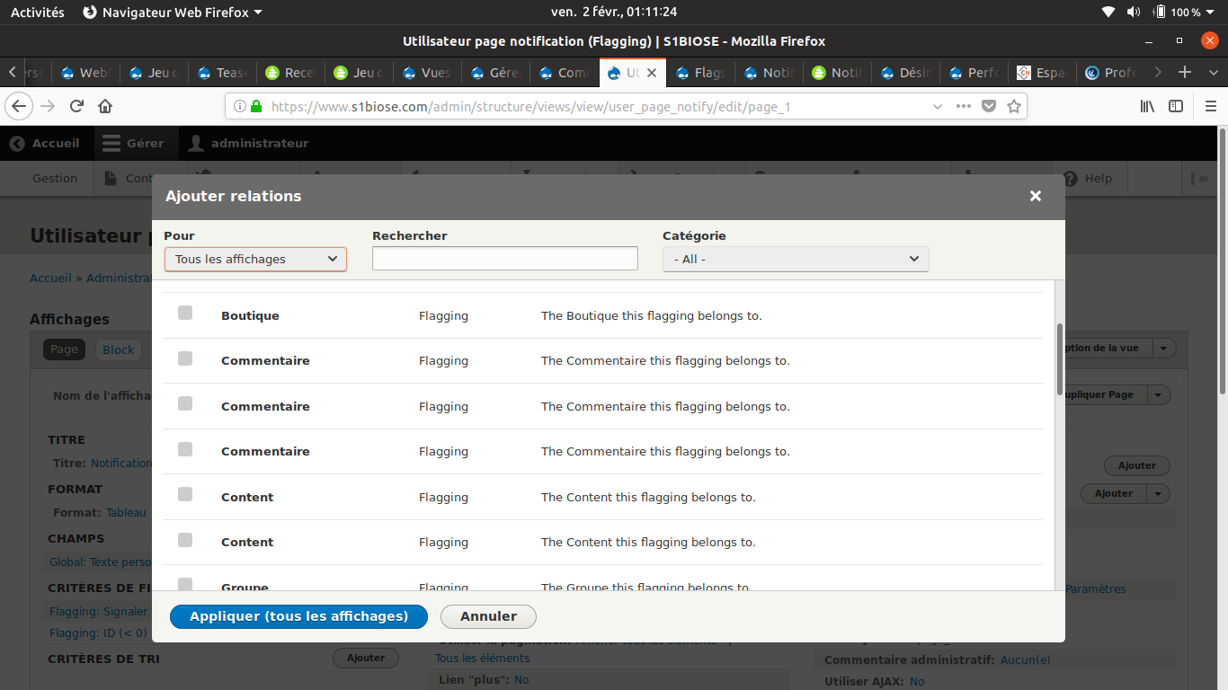Open the Drupal 'Gérer' admin menu
This screenshot has width=1228, height=690.
point(136,143)
